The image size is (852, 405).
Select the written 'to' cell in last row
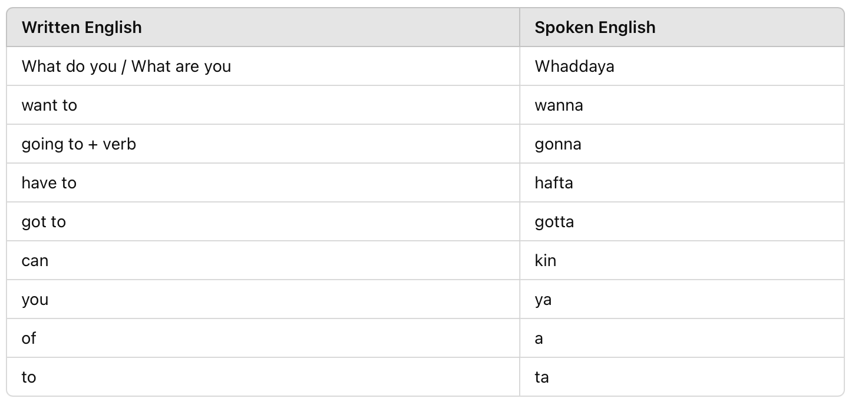(263, 377)
